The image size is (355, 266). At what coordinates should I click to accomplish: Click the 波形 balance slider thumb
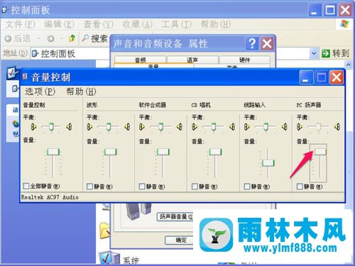pos(109,127)
